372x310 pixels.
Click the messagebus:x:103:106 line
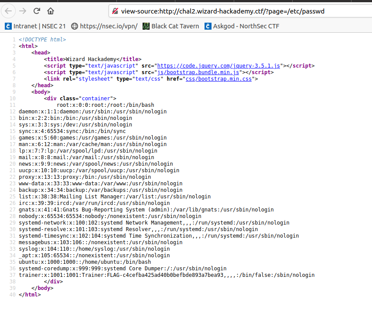101,242
